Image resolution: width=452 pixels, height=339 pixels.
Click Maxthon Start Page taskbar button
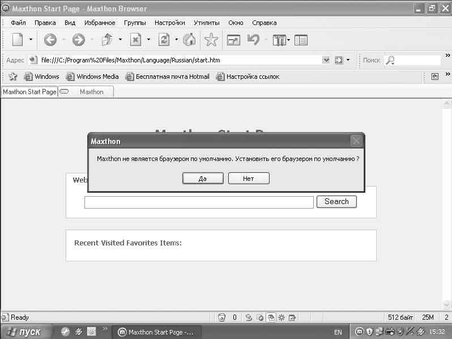pos(156,332)
